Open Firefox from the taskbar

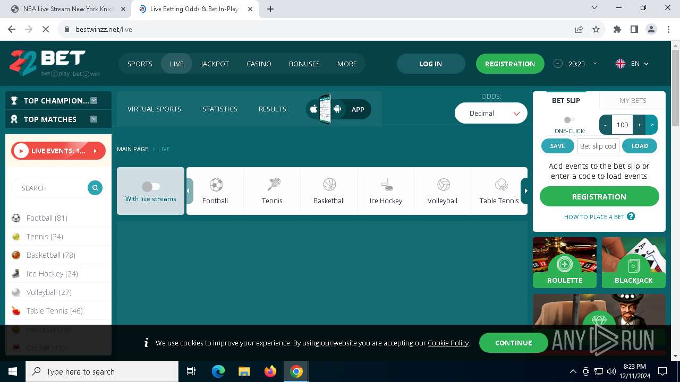[270, 371]
